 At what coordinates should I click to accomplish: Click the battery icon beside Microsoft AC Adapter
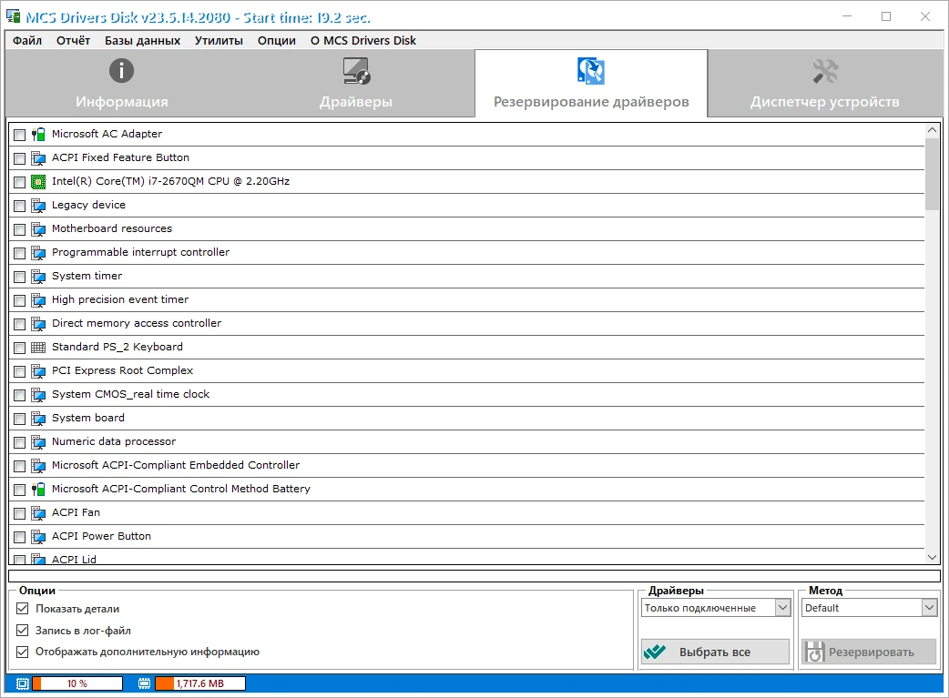point(38,135)
